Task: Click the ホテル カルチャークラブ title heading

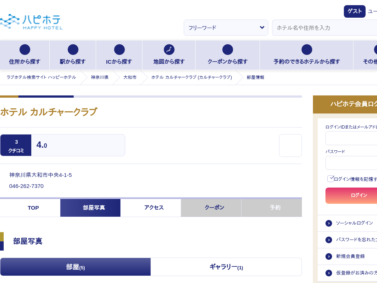Action: click(49, 112)
